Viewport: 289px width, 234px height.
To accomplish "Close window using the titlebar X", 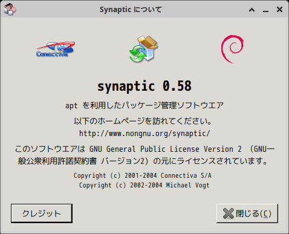I will [279, 10].
